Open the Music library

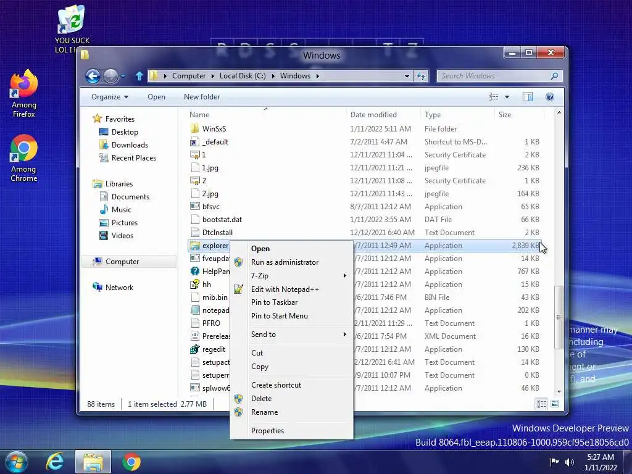pyautogui.click(x=115, y=210)
